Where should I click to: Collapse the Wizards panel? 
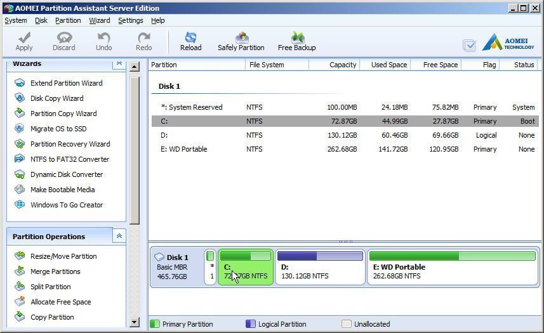coord(119,63)
